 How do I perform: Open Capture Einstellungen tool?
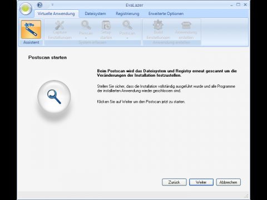(x=60, y=30)
